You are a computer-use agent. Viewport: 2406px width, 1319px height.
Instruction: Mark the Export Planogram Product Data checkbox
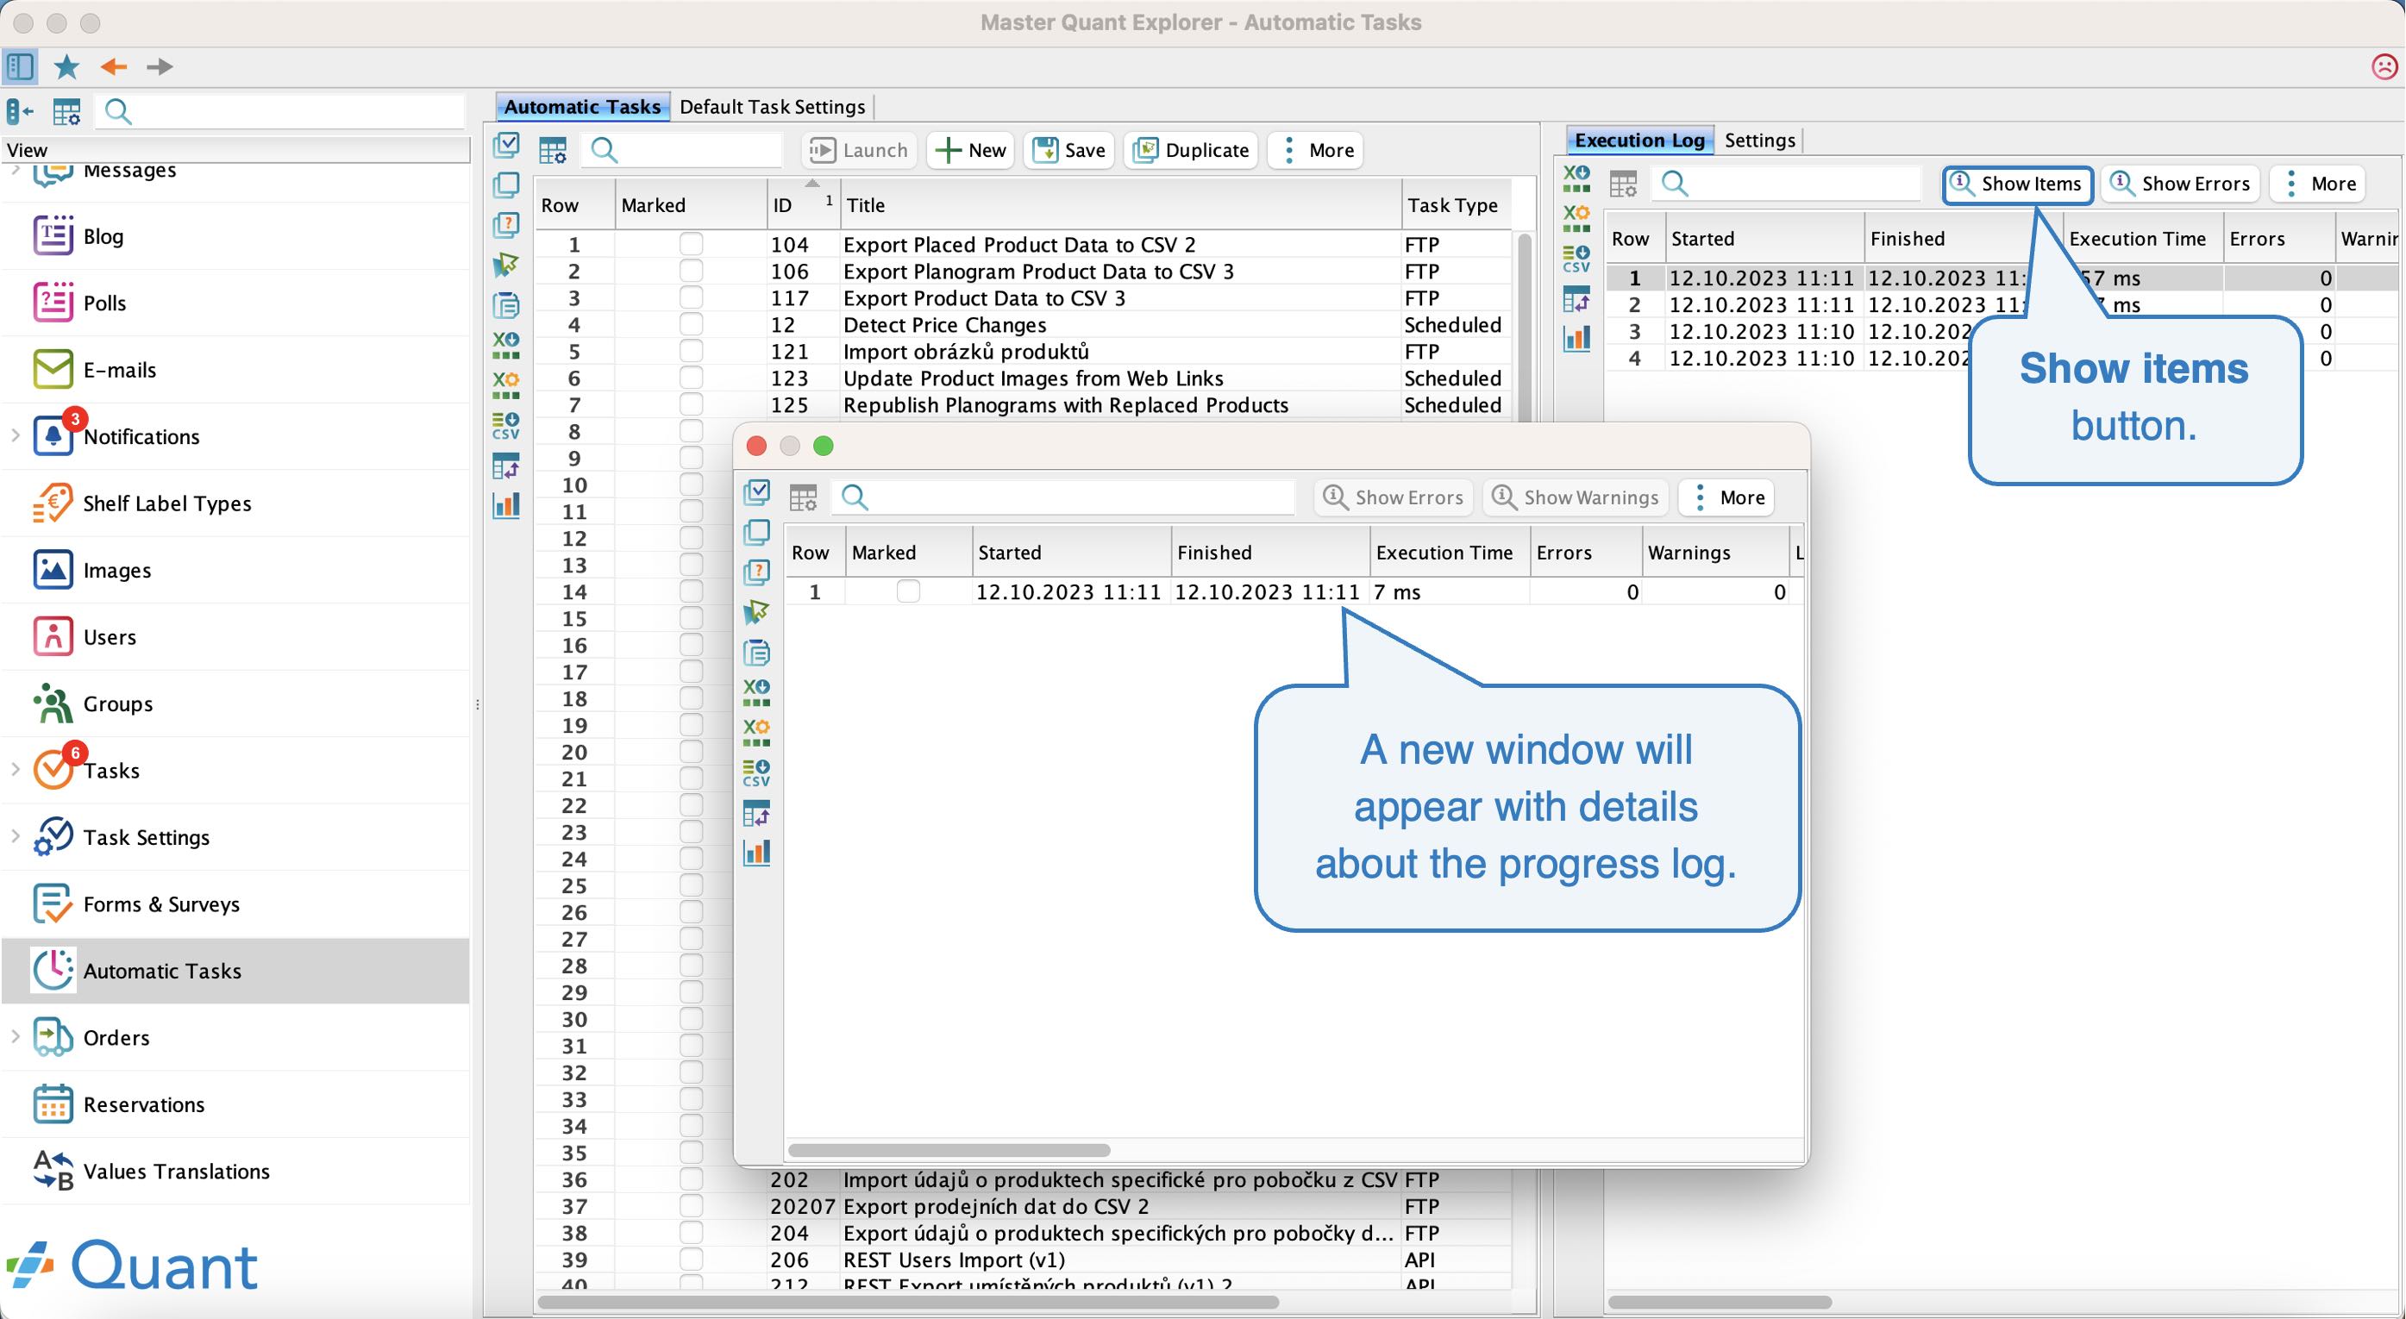click(691, 272)
